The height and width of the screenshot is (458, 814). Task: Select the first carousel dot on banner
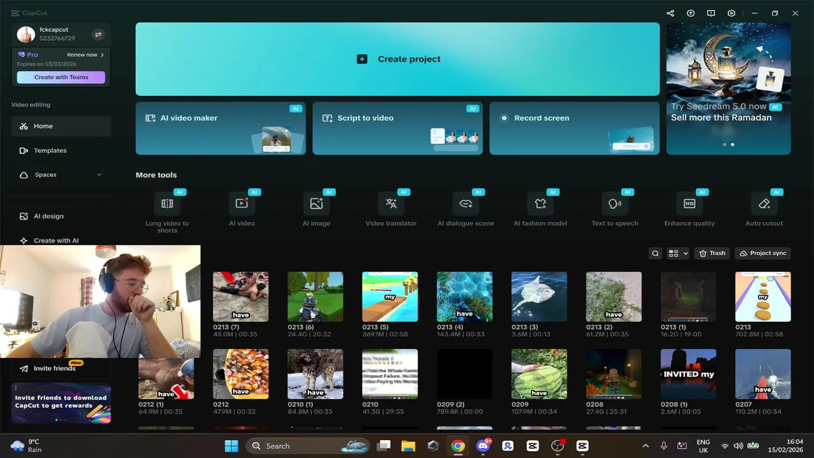click(724, 144)
